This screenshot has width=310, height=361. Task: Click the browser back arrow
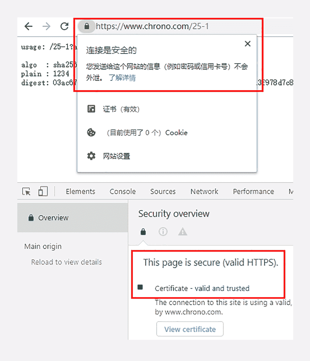[28, 26]
